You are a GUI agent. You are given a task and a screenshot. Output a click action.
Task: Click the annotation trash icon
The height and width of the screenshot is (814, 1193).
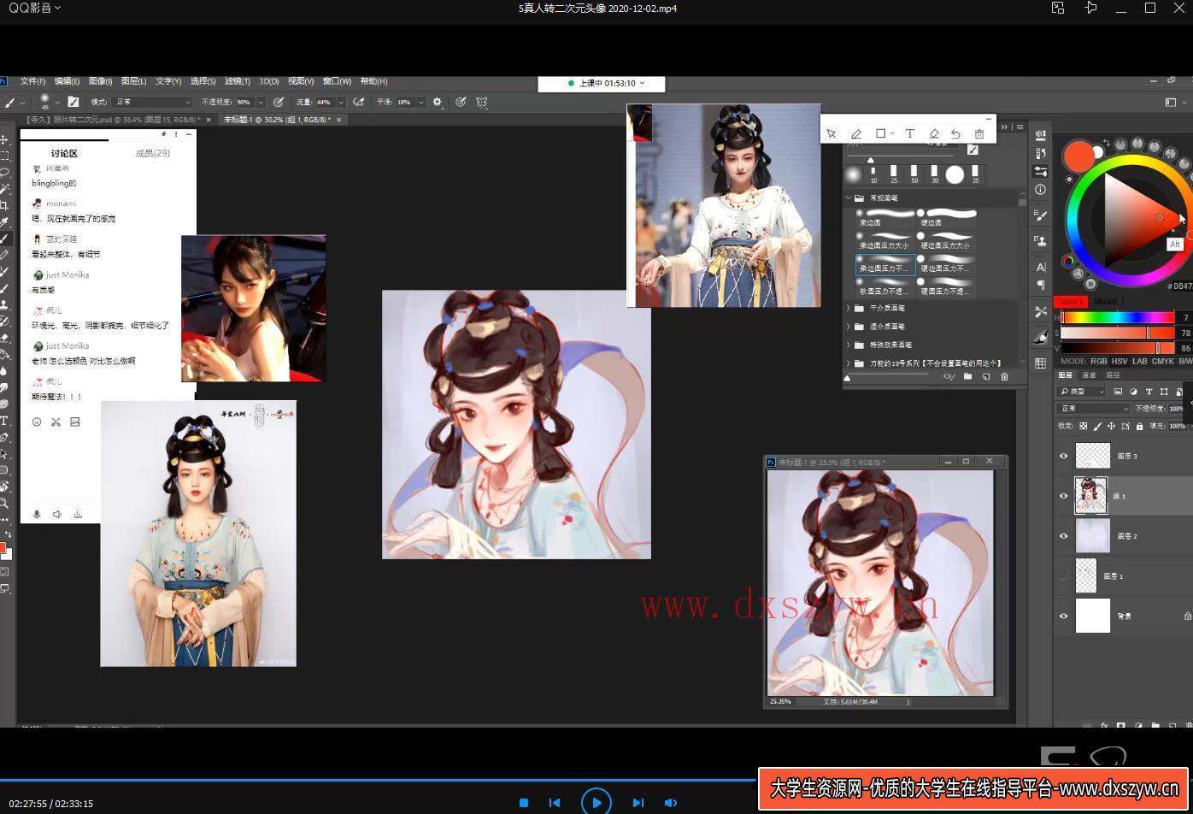pos(979,133)
